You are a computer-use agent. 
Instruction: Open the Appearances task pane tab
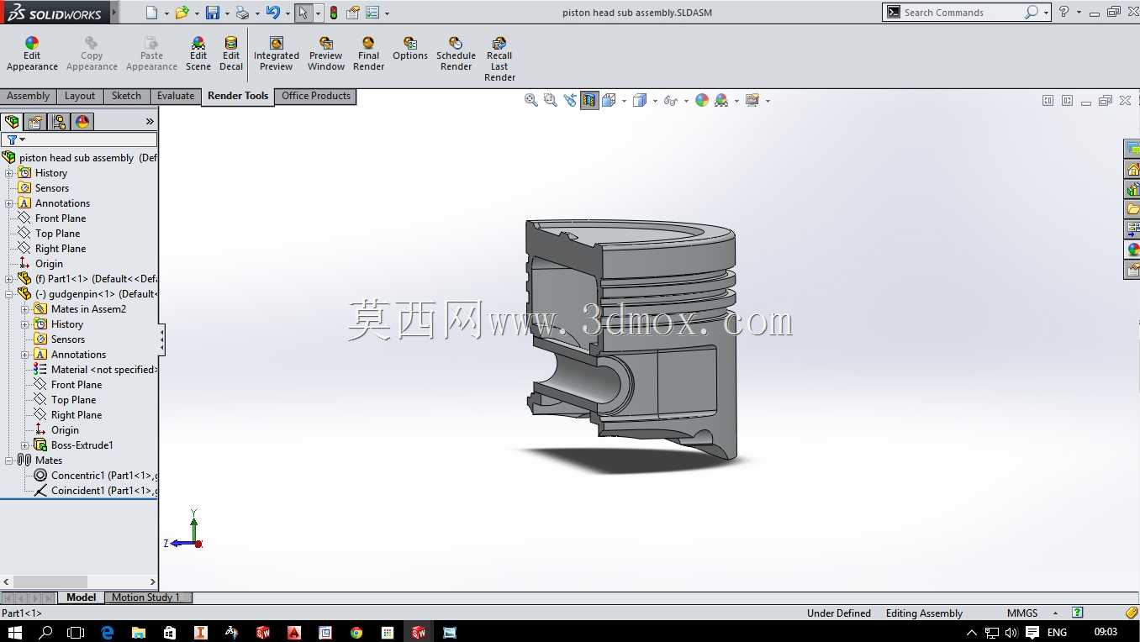(1132, 250)
